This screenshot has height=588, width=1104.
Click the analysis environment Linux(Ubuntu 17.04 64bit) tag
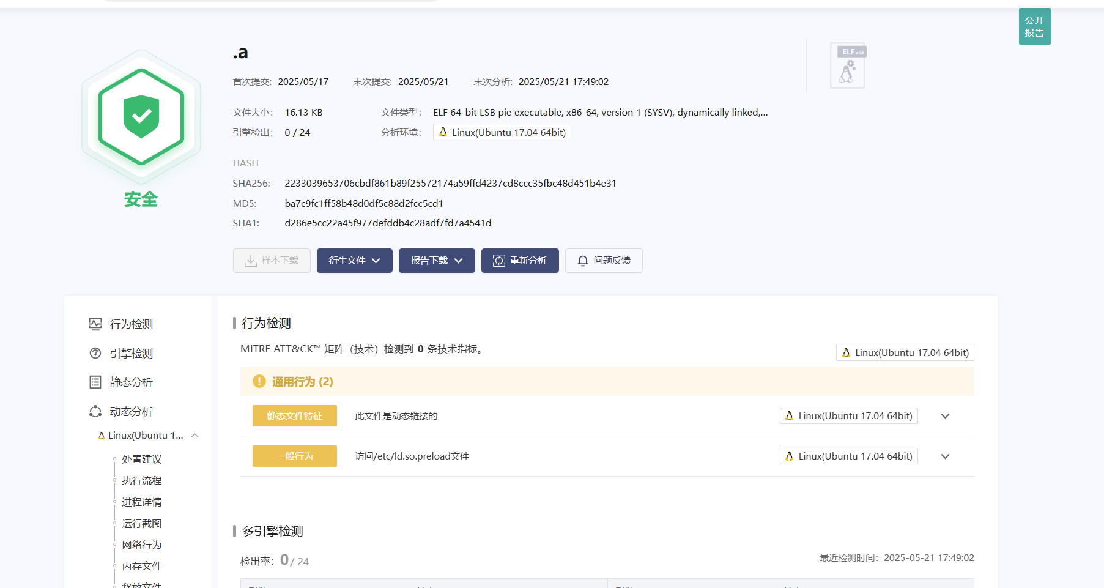[x=502, y=133]
